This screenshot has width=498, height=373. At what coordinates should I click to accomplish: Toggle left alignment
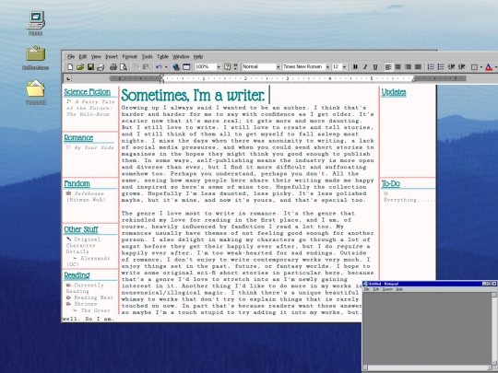point(388,67)
